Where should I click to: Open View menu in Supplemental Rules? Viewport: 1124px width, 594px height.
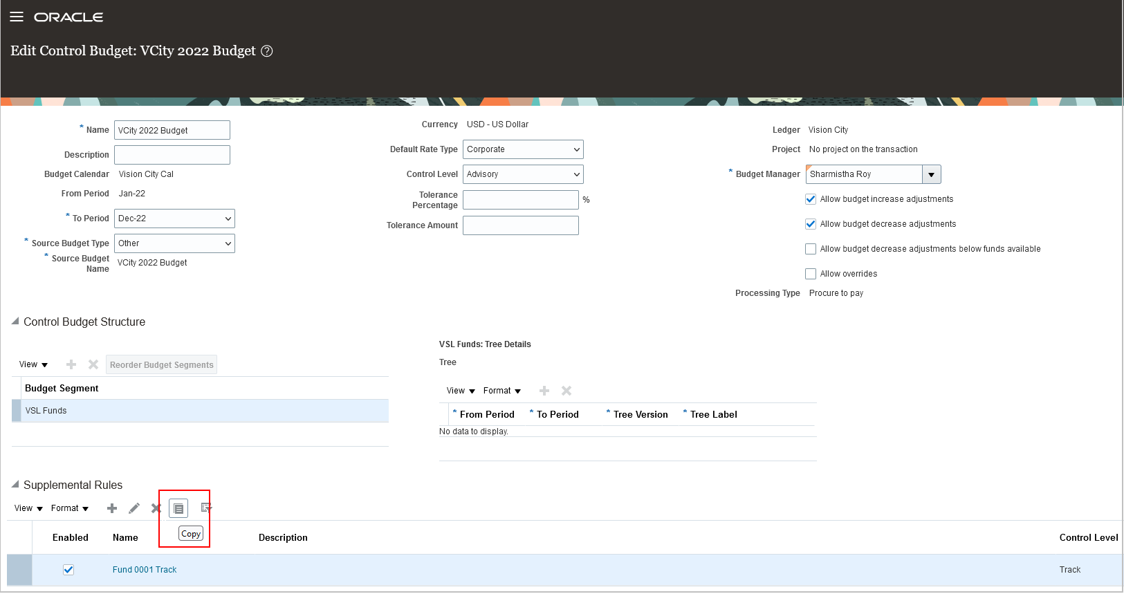(x=28, y=508)
